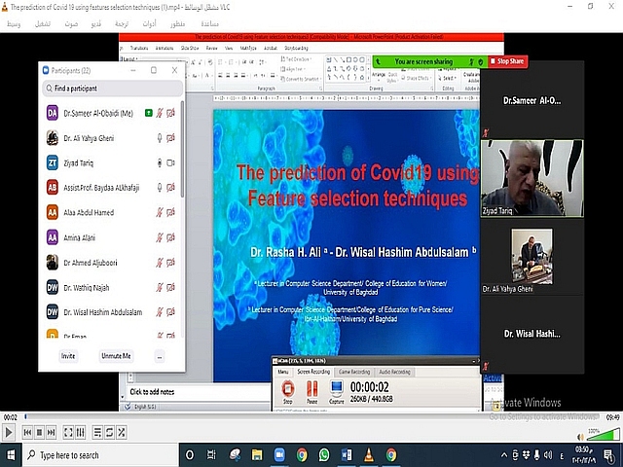623x467 pixels.
Task: Stop the screen recording in the recorder
Action: point(287,391)
